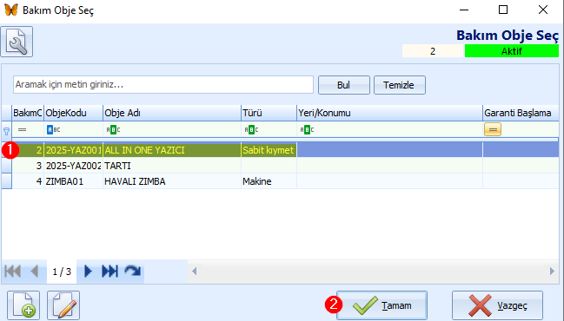Click the new record icon with green plus

(x=23, y=305)
